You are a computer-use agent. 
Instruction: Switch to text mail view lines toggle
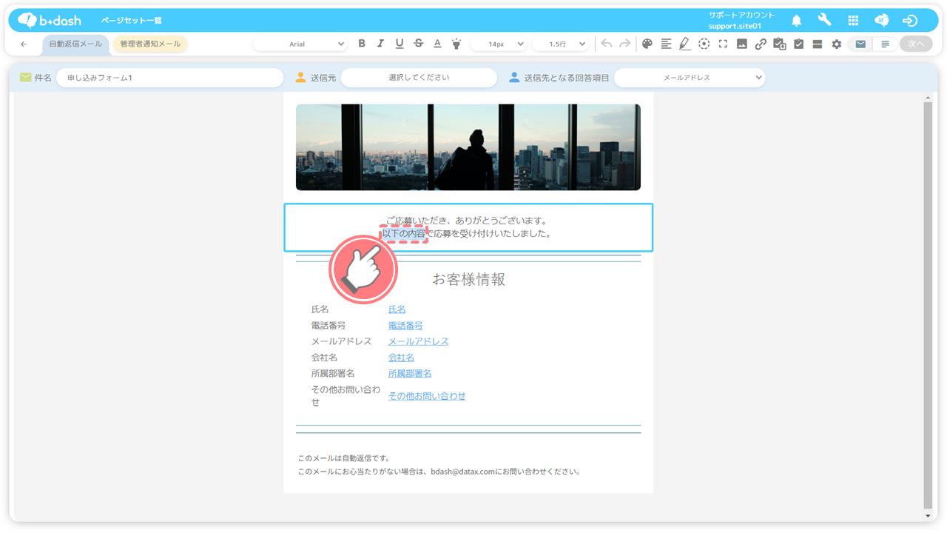(886, 44)
